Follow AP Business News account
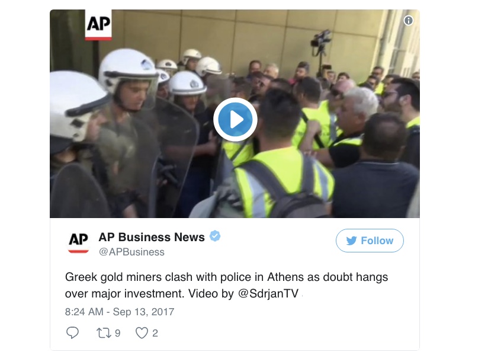Image resolution: width=504 pixels, height=352 pixels. click(x=370, y=241)
